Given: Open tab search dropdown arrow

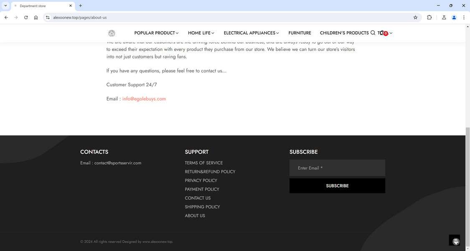Looking at the screenshot, I should pyautogui.click(x=5, y=6).
